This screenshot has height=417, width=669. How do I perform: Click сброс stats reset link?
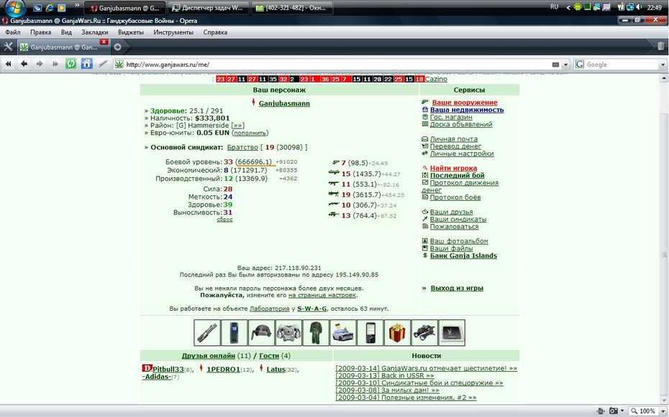tap(225, 220)
